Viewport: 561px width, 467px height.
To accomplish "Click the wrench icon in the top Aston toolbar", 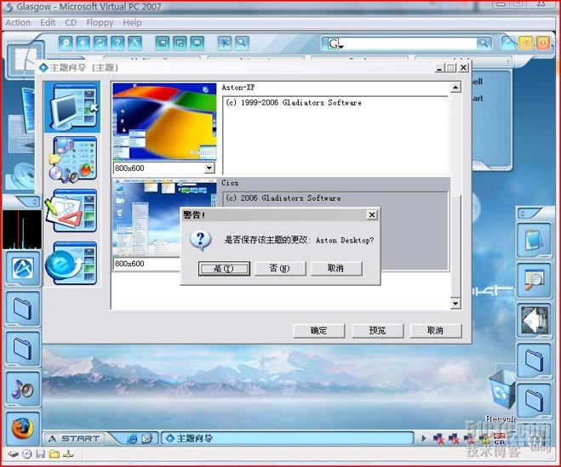I will tap(66, 43).
